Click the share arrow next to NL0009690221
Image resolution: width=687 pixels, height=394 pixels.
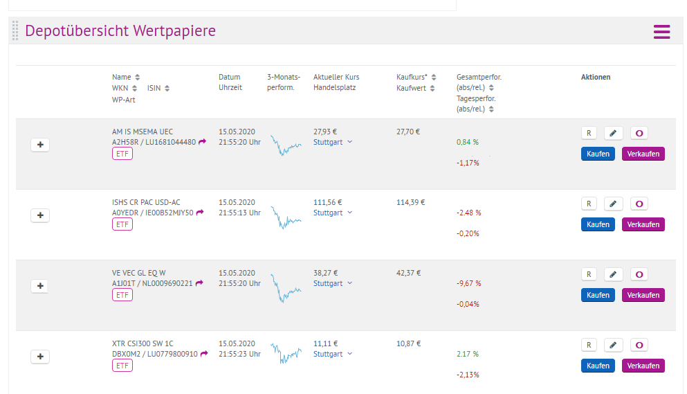199,283
